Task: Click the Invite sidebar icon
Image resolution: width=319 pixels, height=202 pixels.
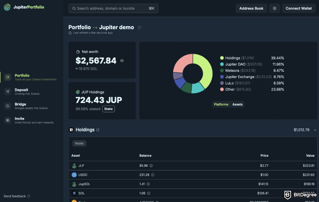Action: (8, 120)
